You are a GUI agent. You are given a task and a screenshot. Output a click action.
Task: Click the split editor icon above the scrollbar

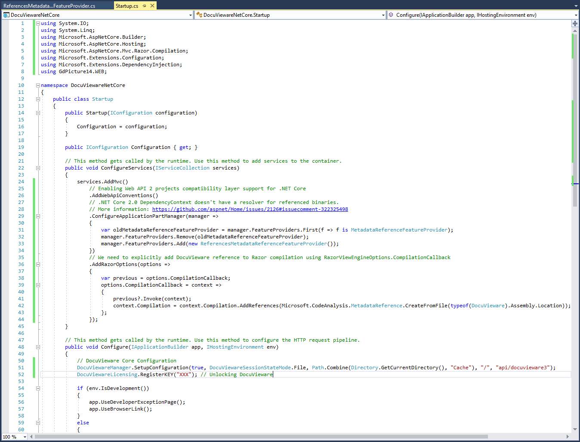pyautogui.click(x=575, y=24)
